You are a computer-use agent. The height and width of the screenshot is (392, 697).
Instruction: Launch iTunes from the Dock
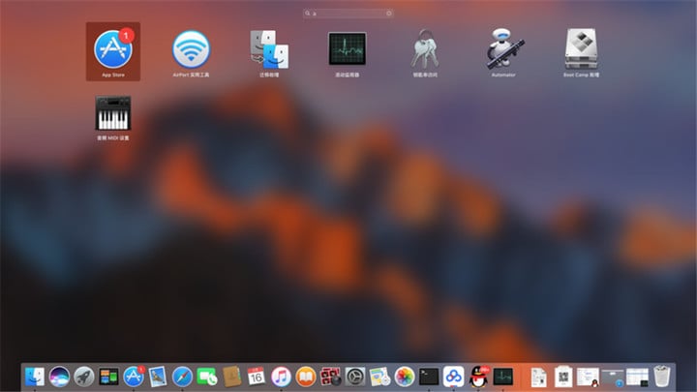tap(281, 377)
